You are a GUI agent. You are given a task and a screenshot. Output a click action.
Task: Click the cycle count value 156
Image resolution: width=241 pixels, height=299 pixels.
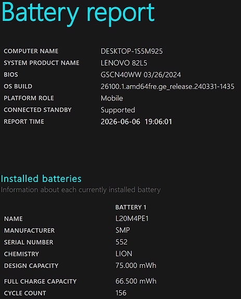click(121, 293)
